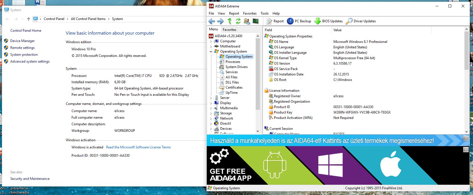
Task: Open Manage Users icon in toolbar
Action: click(x=247, y=21)
